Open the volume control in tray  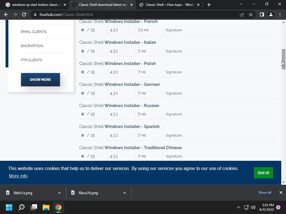click(253, 207)
